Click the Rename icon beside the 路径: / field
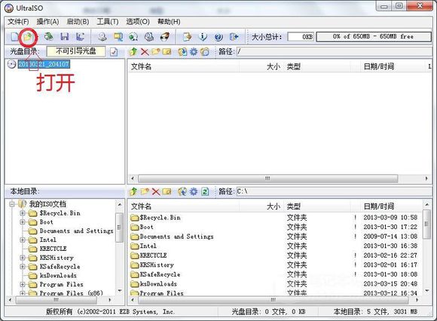This screenshot has width=437, height=321. pyautogui.click(x=167, y=51)
